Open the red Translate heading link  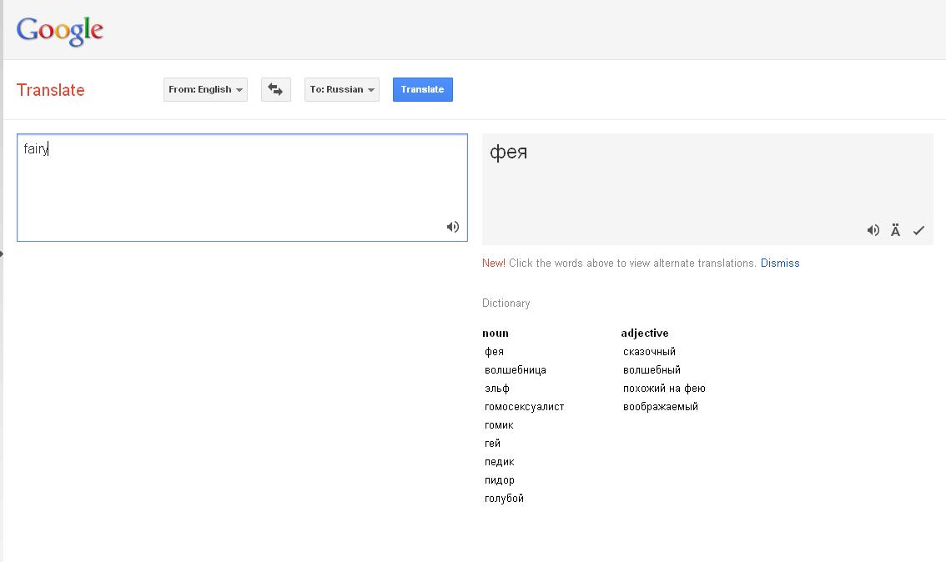tap(50, 90)
